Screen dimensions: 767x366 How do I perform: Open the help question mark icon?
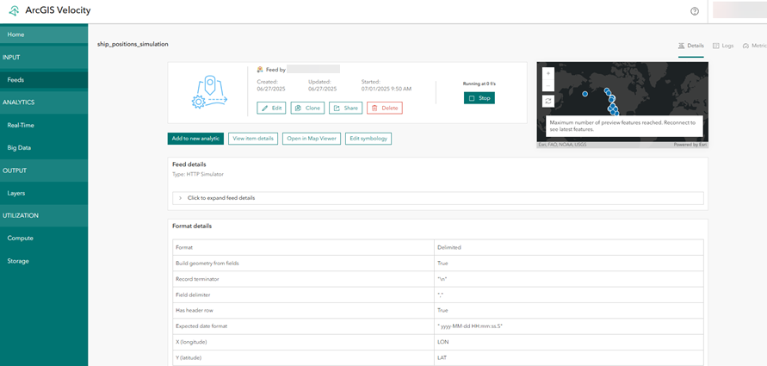tap(695, 11)
